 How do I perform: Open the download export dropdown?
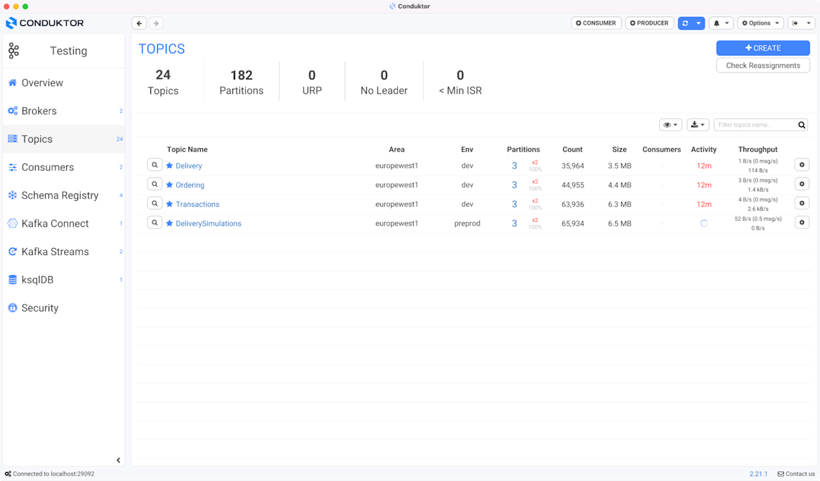698,125
